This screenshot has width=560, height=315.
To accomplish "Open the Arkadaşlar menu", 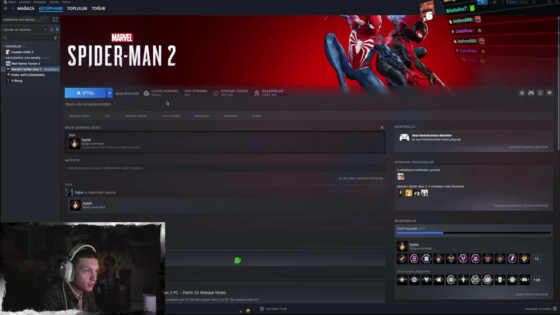I will coord(40,2).
